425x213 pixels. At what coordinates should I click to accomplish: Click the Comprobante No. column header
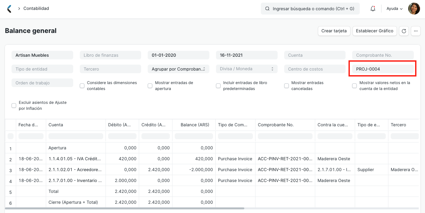[285, 125]
